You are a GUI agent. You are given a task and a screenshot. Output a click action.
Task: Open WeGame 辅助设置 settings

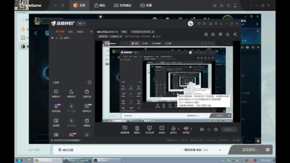click(66, 150)
